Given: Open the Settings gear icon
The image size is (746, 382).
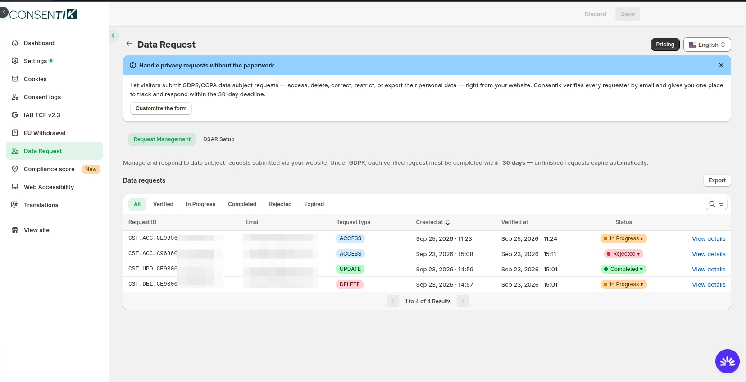Looking at the screenshot, I should (15, 61).
